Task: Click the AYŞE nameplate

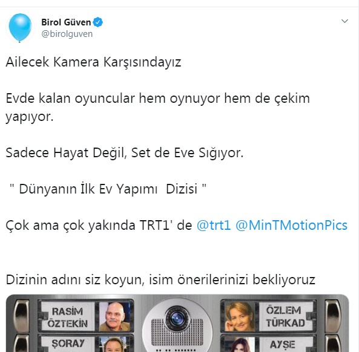Action: click(286, 344)
